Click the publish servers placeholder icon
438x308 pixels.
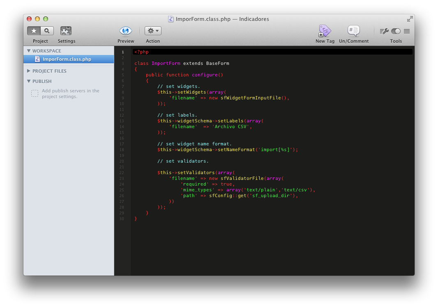(x=35, y=93)
